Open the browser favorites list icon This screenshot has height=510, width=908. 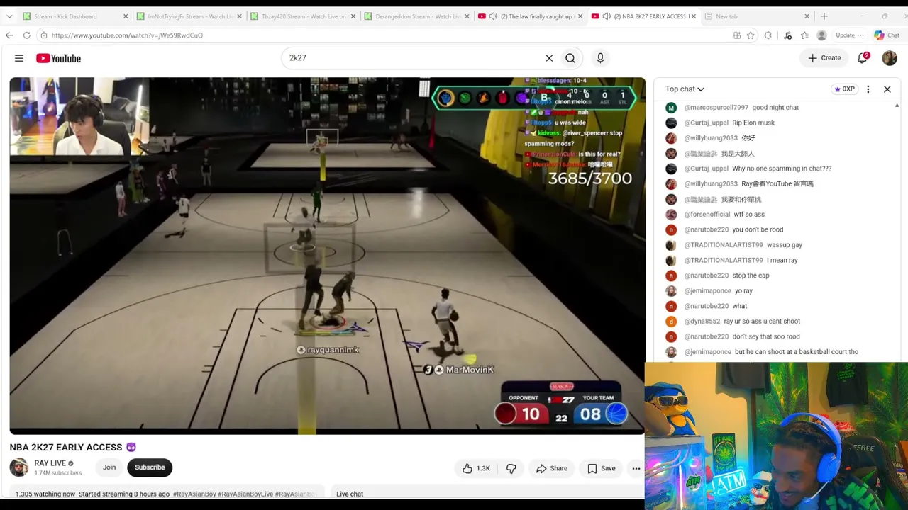tap(804, 35)
